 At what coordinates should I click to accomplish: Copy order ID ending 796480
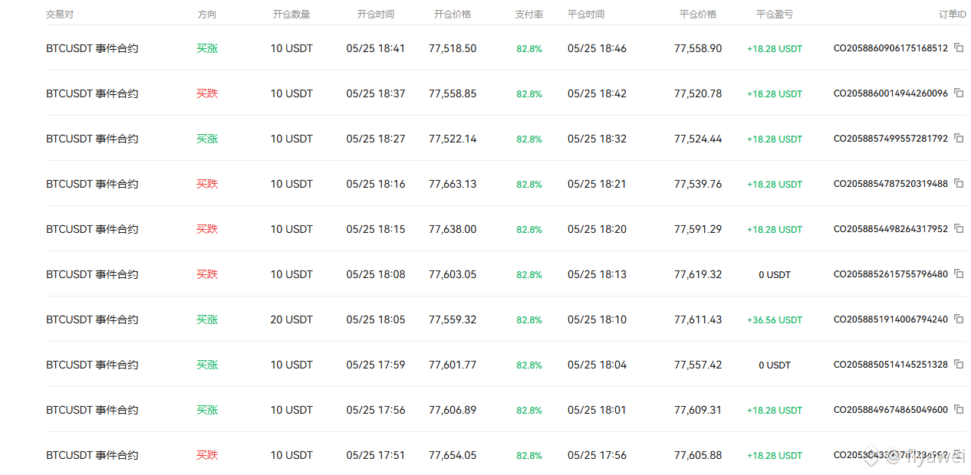coord(959,274)
